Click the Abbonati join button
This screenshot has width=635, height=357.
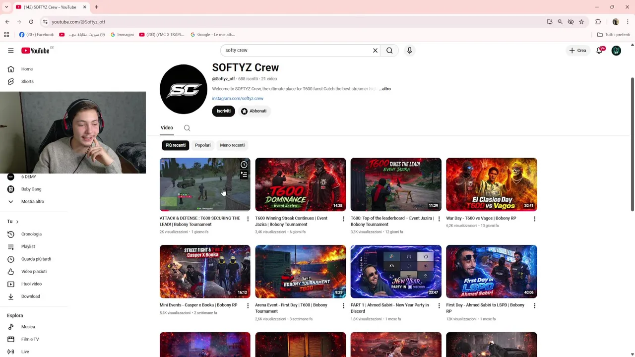[254, 111]
